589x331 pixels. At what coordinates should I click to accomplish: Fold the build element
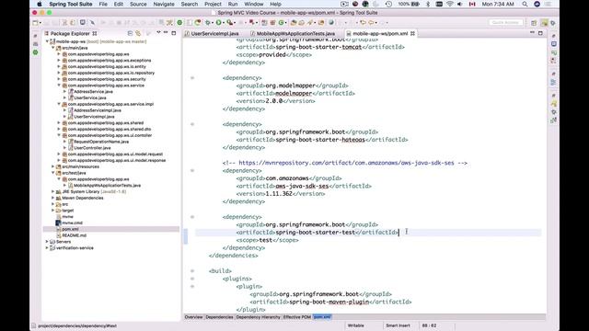[192, 271]
